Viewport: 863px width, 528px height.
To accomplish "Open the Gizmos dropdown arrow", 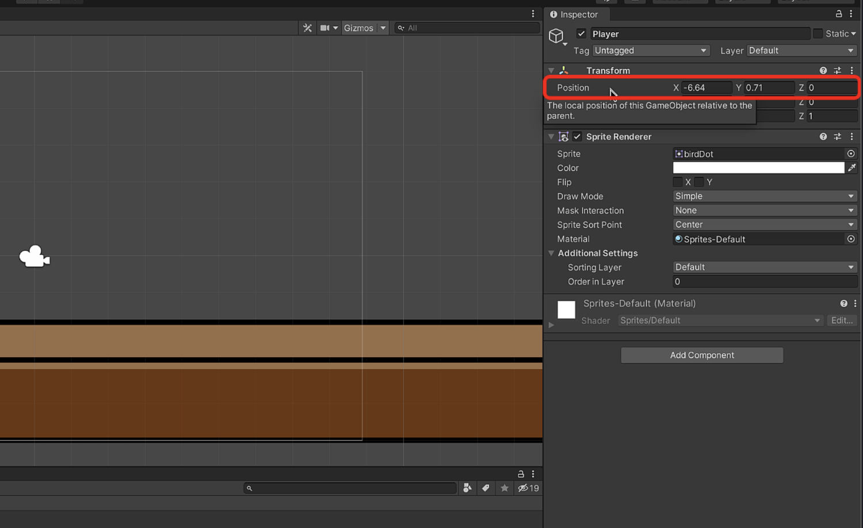I will tap(383, 28).
